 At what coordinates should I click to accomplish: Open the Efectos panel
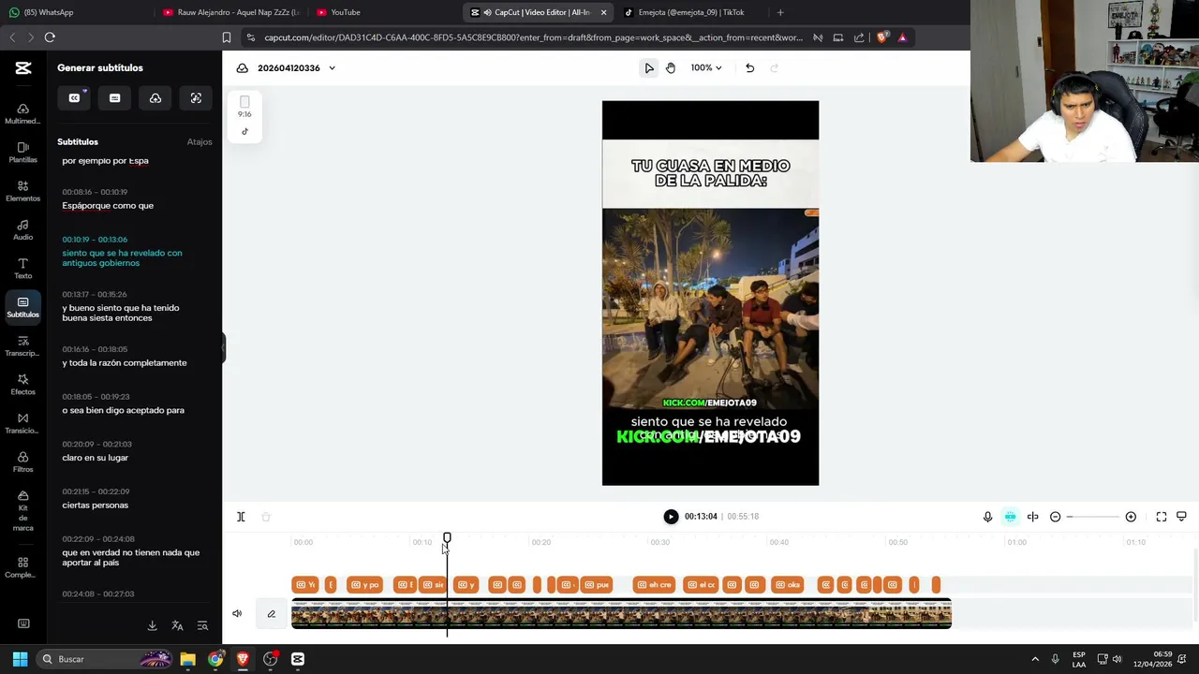(22, 385)
